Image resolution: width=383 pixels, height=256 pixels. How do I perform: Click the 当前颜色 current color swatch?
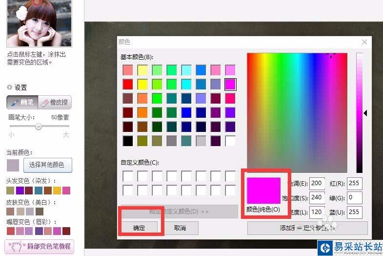pyautogui.click(x=13, y=165)
